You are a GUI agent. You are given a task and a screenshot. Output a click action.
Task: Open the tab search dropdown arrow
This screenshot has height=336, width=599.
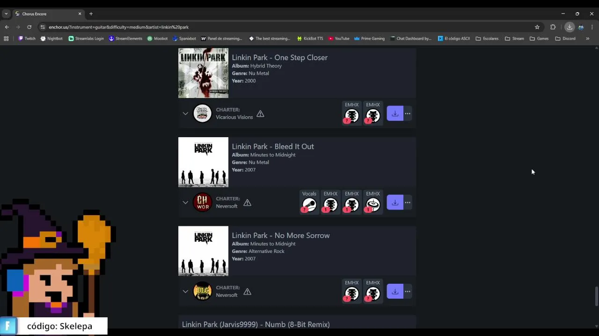tap(6, 14)
